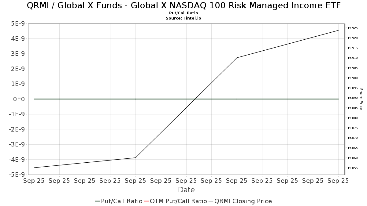Click the OTM Put/Call Ratio legend entry
Screen dimensions: 367x206
[175, 201]
